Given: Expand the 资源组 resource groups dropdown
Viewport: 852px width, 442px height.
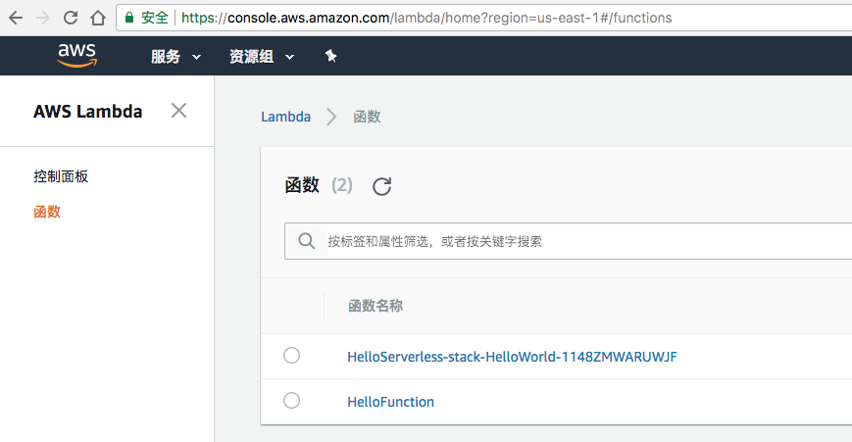Looking at the screenshot, I should (x=262, y=57).
